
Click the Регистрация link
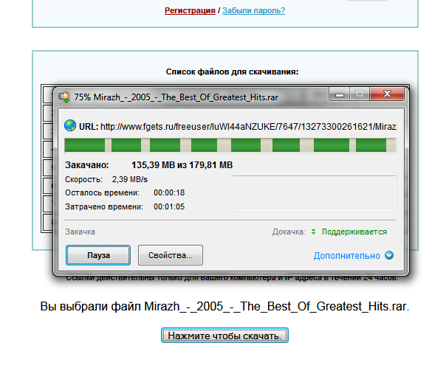[x=190, y=10]
